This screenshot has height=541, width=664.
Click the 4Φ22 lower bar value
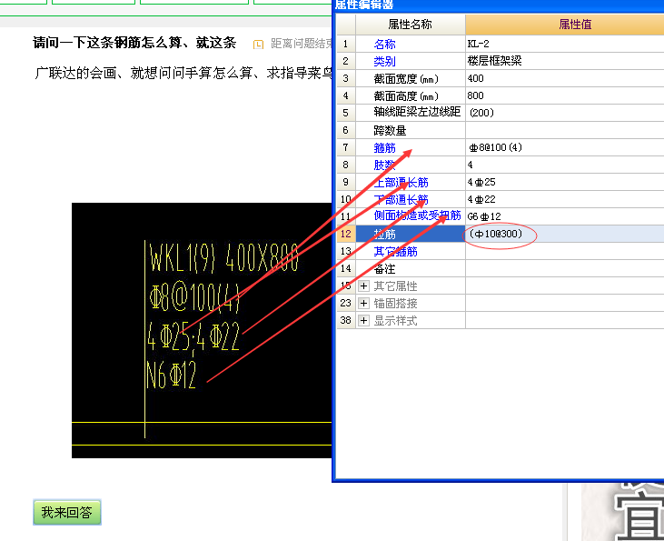(564, 199)
